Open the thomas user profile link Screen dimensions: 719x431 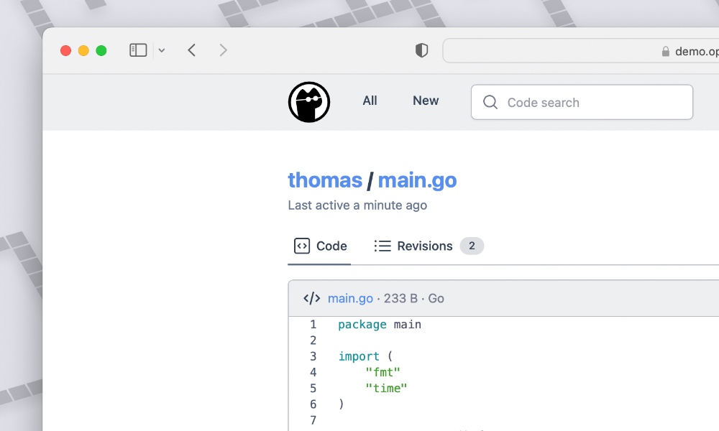(324, 180)
